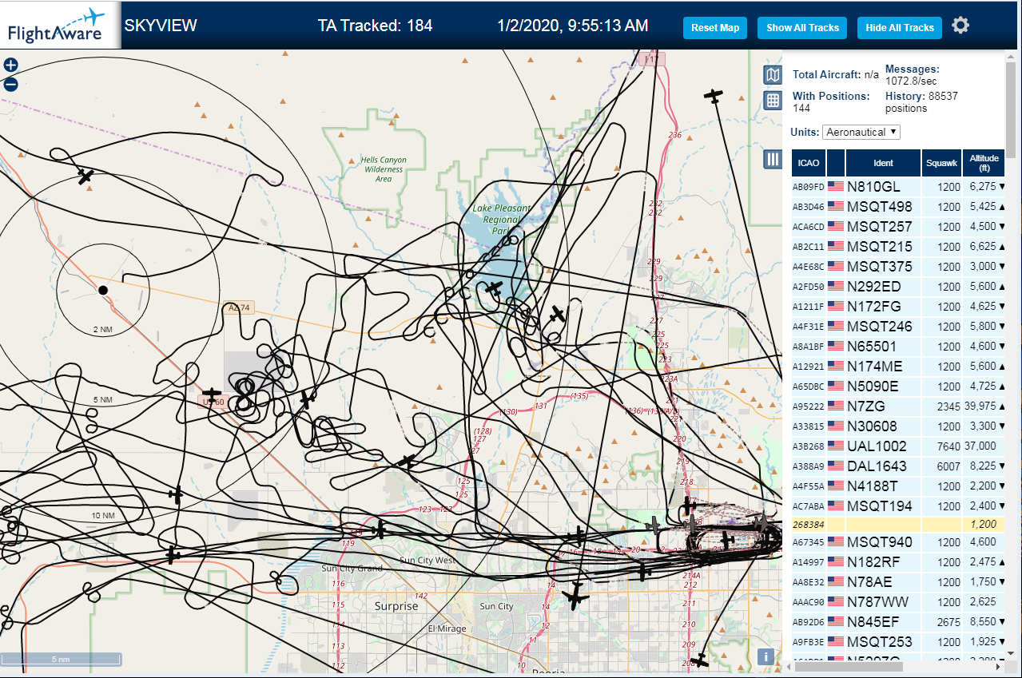The height and width of the screenshot is (678, 1022).
Task: Click the squawk 7640 cell
Action: click(941, 446)
